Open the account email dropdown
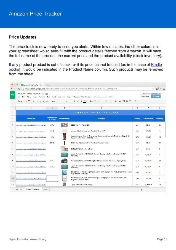The image size is (176, 250). [x=152, y=93]
